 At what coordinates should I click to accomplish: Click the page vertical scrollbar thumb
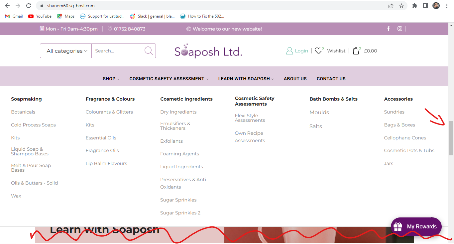(451, 138)
